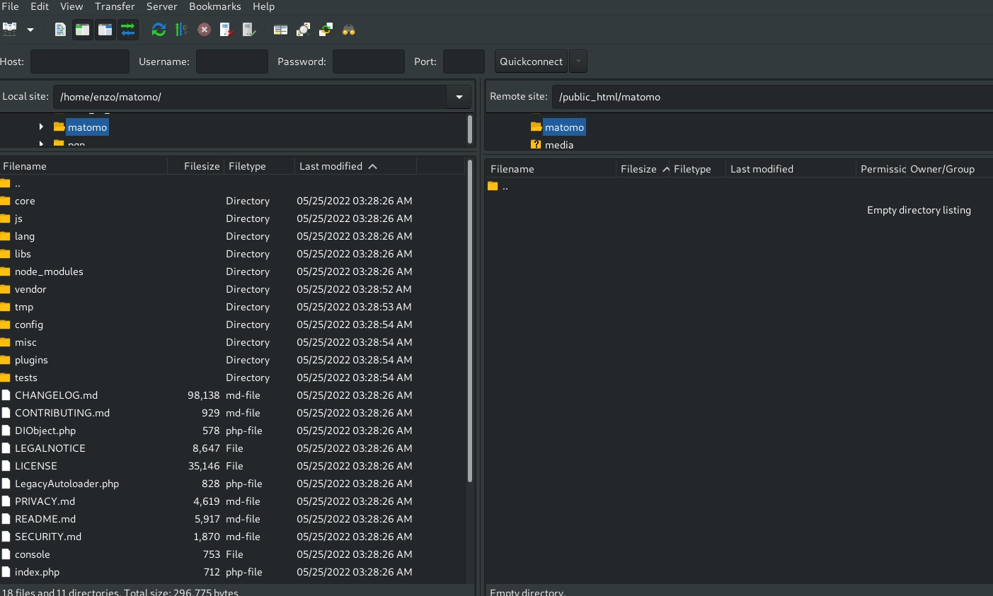The image size is (993, 596).
Task: Click the plugins folder icon
Action: 6,360
